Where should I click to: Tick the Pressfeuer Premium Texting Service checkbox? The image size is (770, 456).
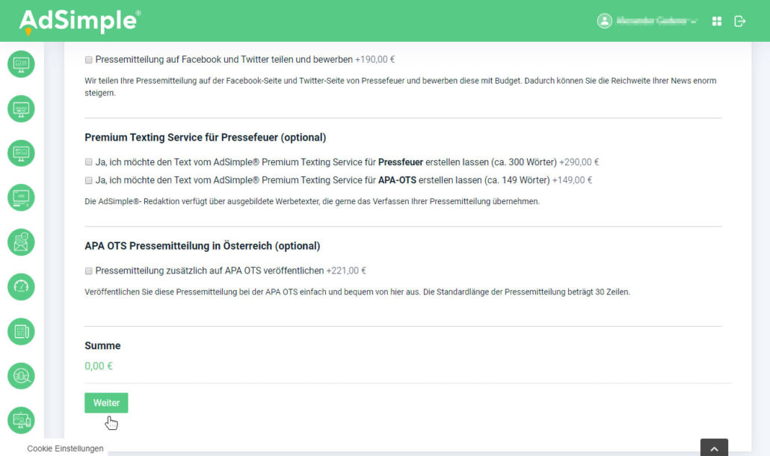(89, 161)
